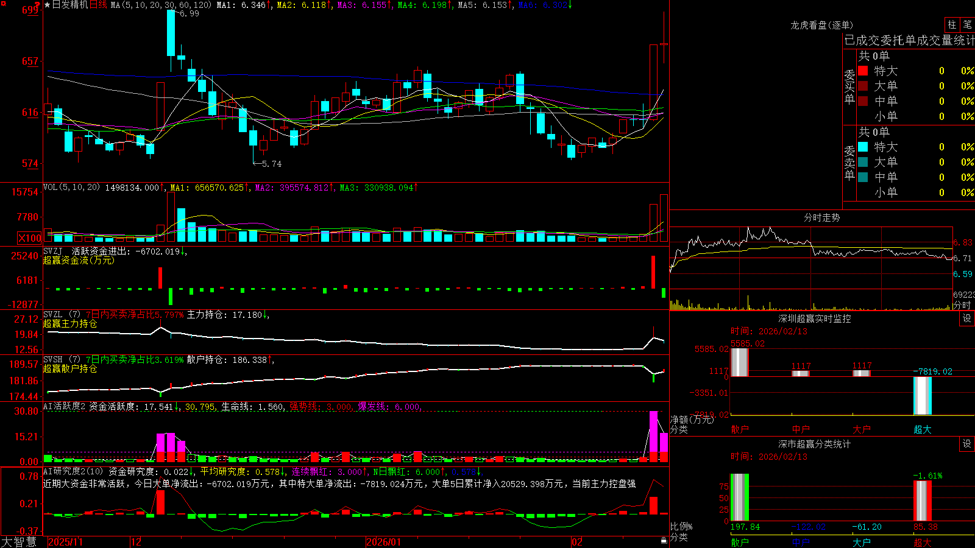The height and width of the screenshot is (548, 975).
Task: Click the teal 大单 sell-order swatch
Action: click(863, 162)
